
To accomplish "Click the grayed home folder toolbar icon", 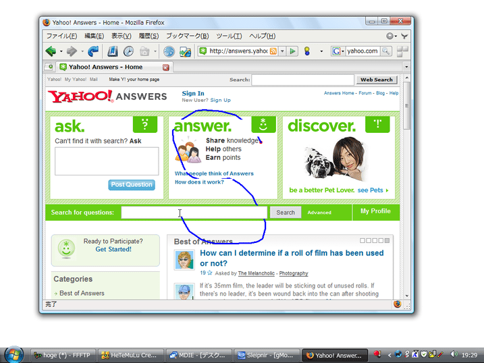I will (144, 51).
